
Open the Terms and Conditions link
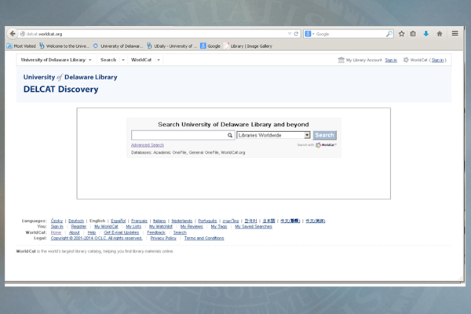point(204,239)
